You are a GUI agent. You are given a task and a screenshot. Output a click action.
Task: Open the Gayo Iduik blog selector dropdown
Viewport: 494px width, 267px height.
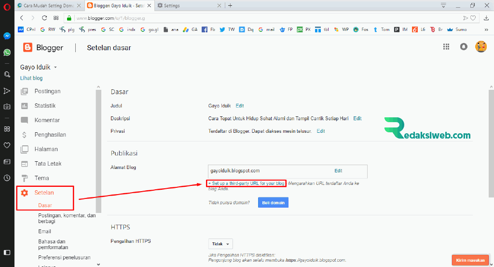click(39, 67)
